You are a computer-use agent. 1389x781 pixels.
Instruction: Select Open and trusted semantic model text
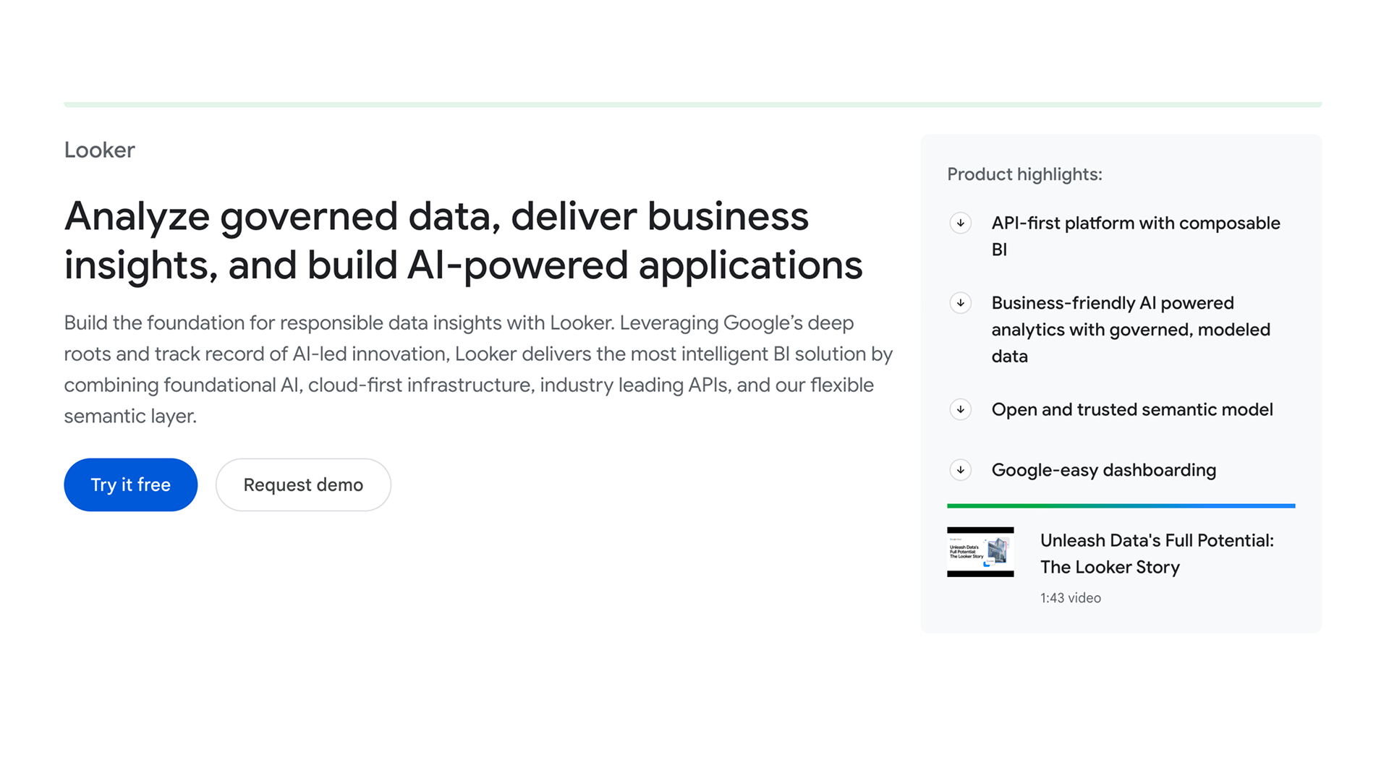point(1131,409)
